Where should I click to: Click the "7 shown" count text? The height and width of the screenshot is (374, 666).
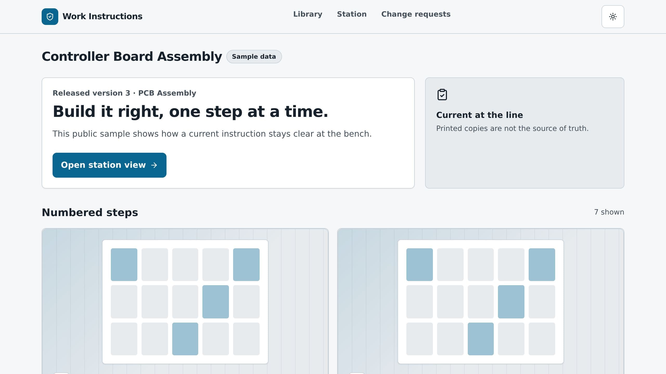[x=609, y=212]
